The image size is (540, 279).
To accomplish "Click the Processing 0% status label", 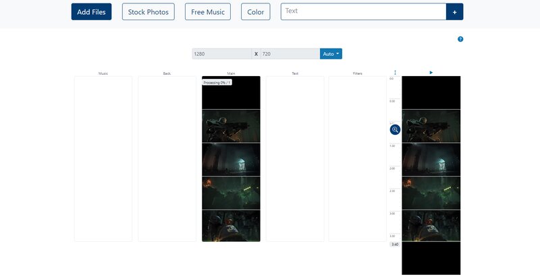I will [x=217, y=83].
